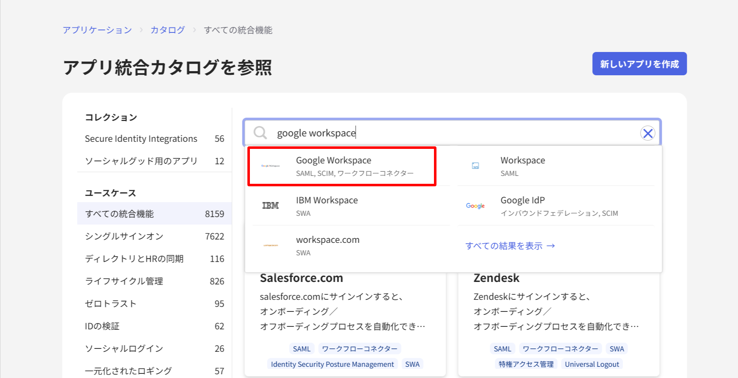Click the Identity Security Posture Management tag
738x378 pixels.
pos(332,364)
